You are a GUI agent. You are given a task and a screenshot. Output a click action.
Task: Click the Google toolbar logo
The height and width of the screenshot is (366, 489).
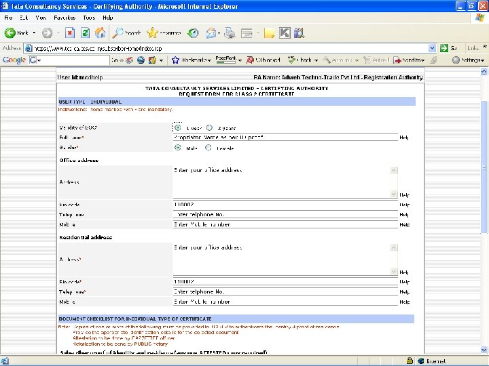pyautogui.click(x=14, y=60)
